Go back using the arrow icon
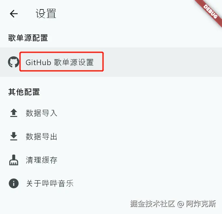Image resolution: width=222 pixels, height=214 pixels. coord(14,14)
